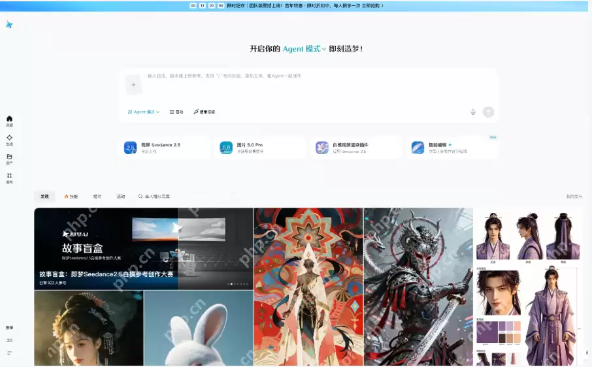Click the blue 2.5 Seedance app icon
The width and height of the screenshot is (592, 367).
[130, 148]
